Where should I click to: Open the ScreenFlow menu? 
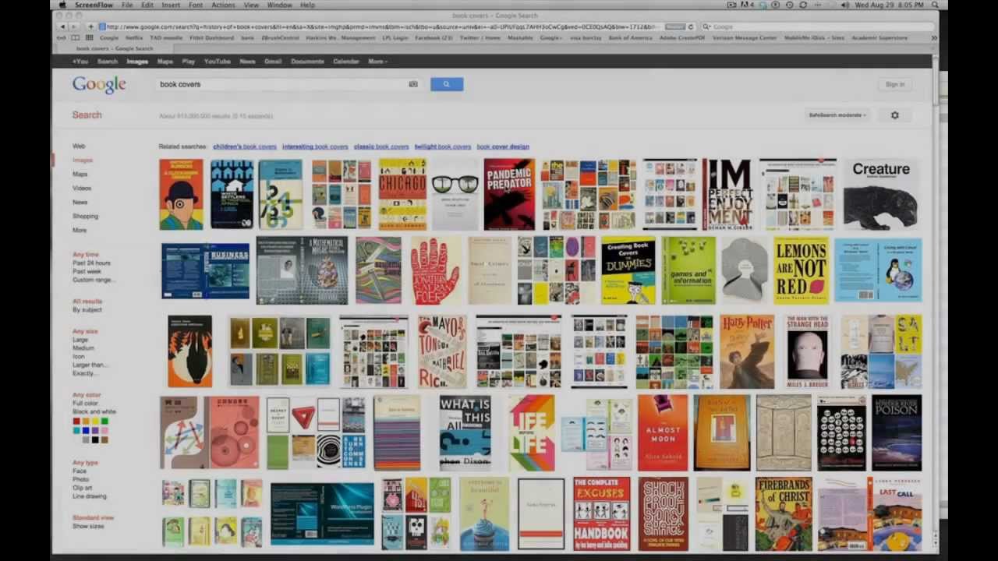[94, 5]
